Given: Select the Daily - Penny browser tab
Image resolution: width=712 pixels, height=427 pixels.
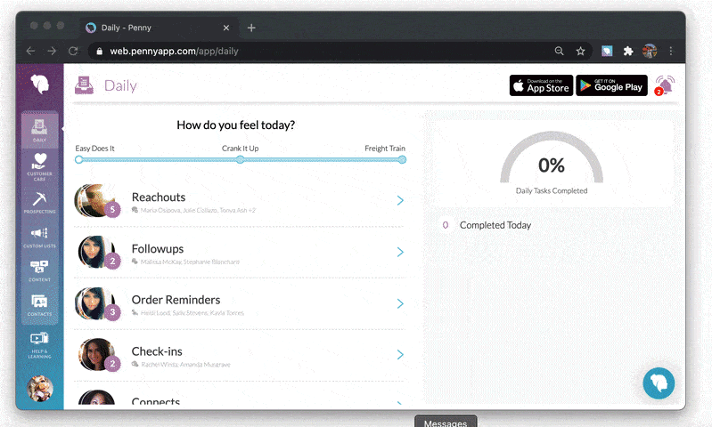Looking at the screenshot, I should (x=159, y=28).
